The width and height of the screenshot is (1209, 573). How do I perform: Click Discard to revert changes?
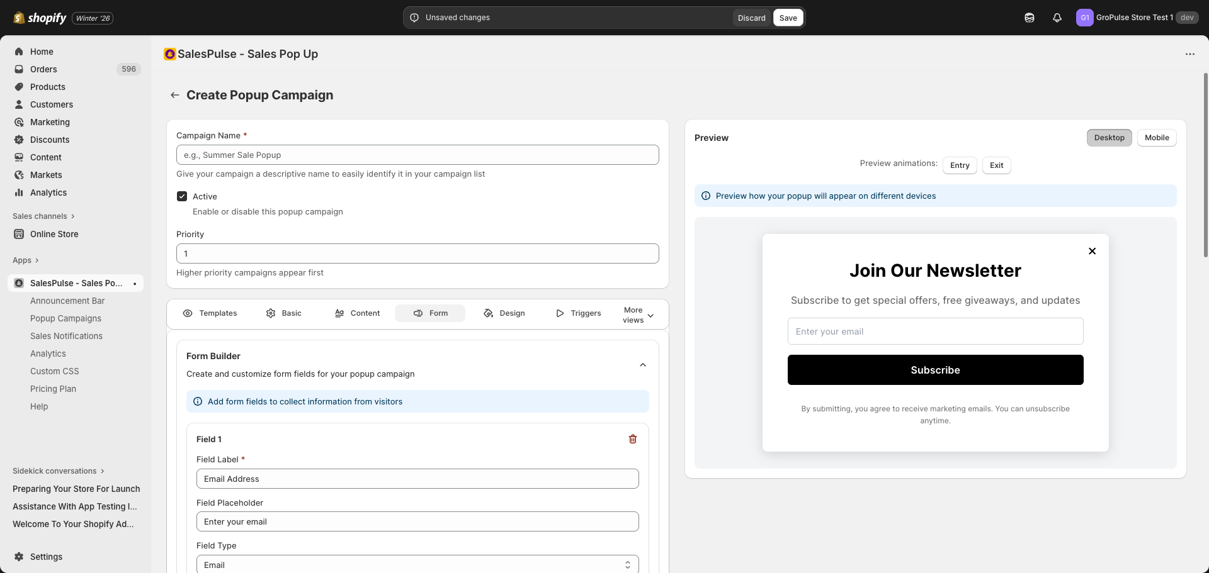(x=751, y=18)
